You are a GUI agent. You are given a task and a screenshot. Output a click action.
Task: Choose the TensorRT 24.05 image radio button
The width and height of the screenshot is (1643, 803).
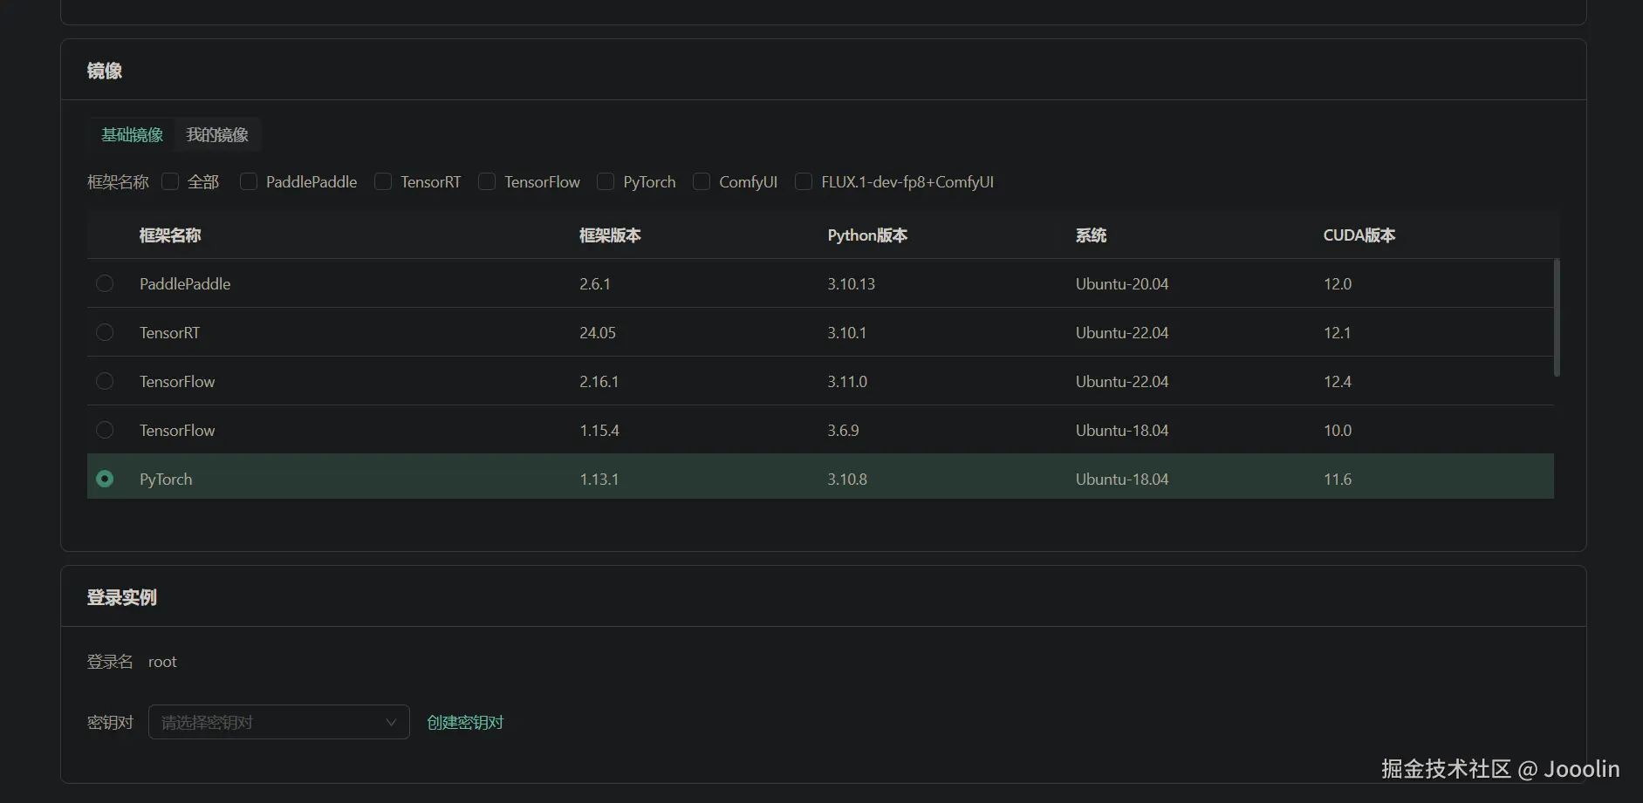coord(105,332)
